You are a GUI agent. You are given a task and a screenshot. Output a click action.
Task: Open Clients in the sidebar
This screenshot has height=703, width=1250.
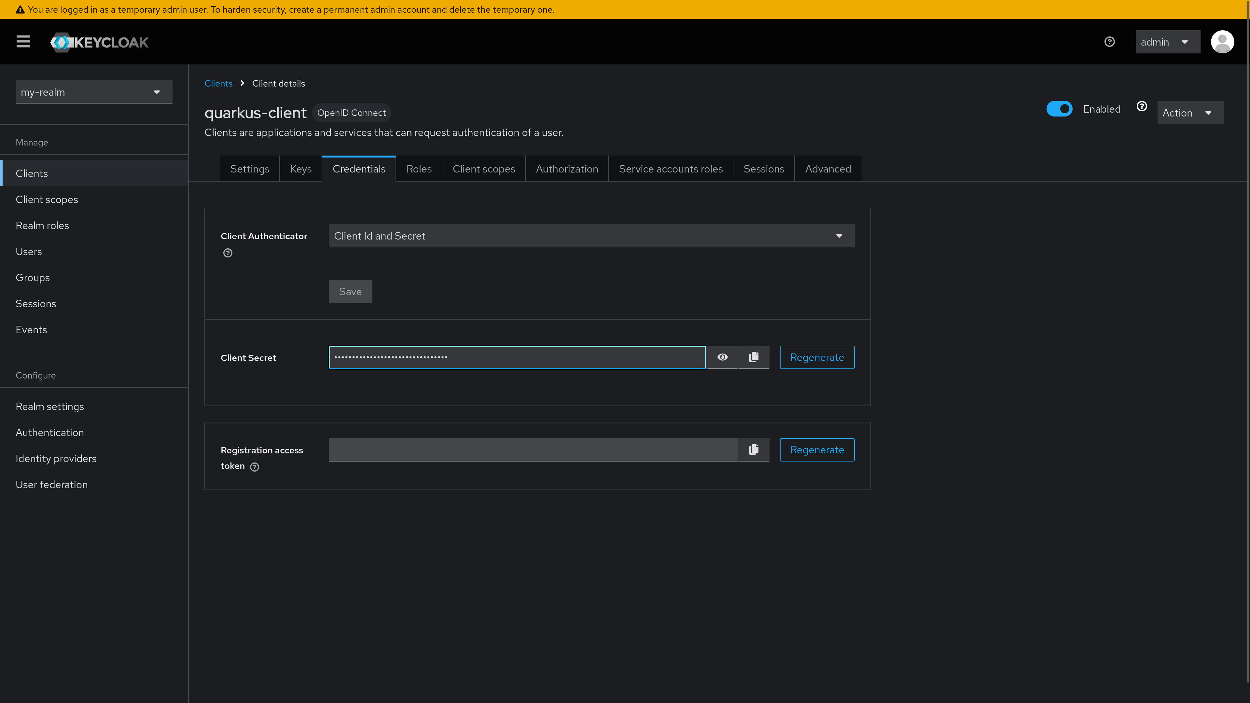pos(94,173)
